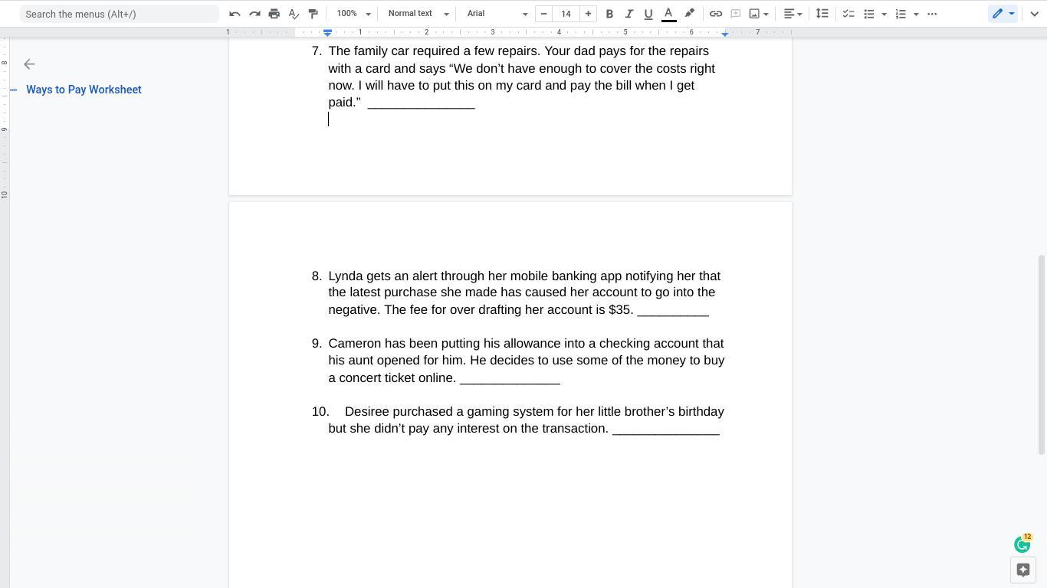Activate the paint format tool
This screenshot has height=588, width=1047.
pos(313,14)
